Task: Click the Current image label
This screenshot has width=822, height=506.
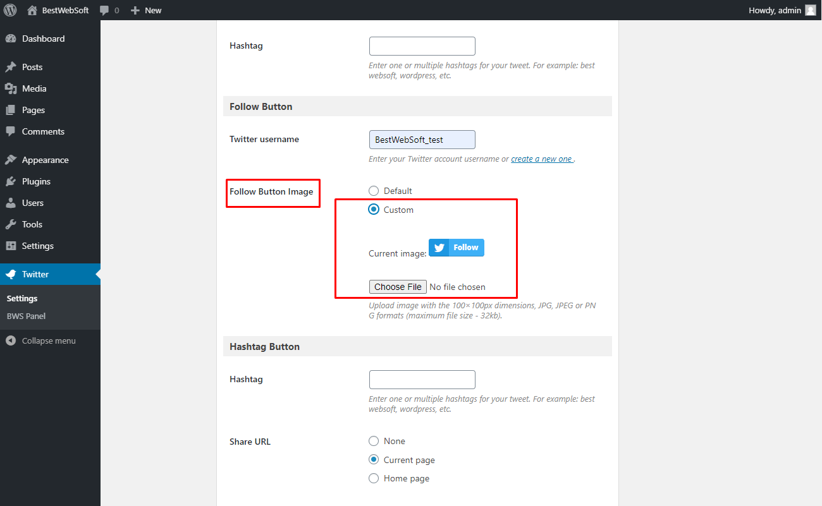Action: [398, 253]
